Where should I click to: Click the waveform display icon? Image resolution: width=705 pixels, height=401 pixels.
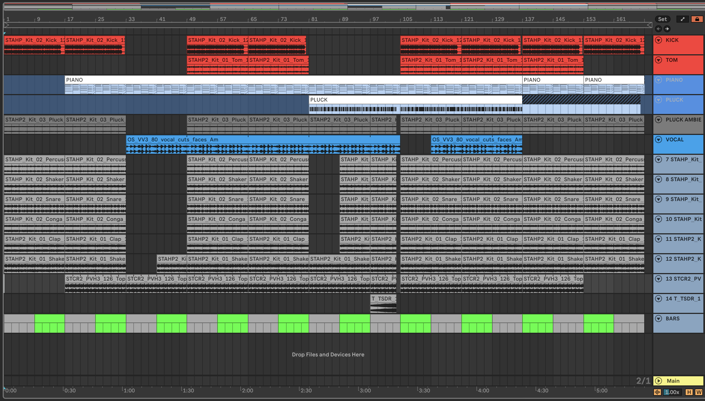coord(657,392)
